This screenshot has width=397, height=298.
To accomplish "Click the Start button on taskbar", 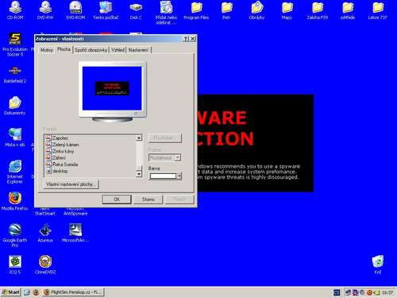I will point(11,292).
